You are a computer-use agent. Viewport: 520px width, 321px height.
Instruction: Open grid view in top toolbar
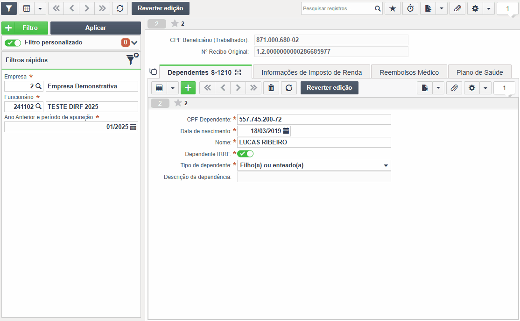[27, 8]
